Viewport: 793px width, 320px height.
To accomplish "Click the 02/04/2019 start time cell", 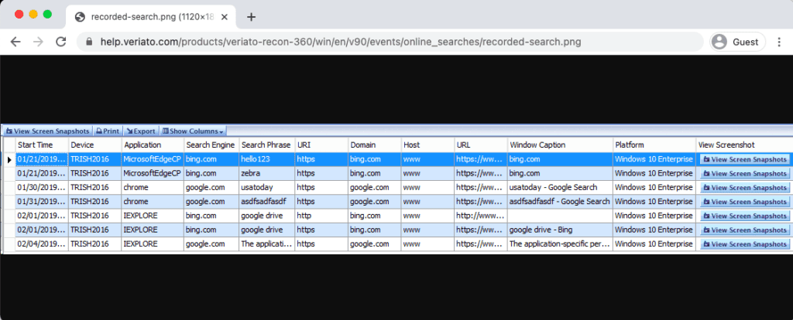I will point(42,244).
